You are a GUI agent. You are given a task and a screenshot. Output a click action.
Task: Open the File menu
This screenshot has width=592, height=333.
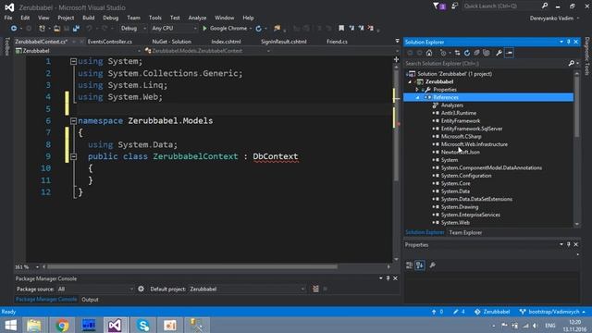pos(8,18)
